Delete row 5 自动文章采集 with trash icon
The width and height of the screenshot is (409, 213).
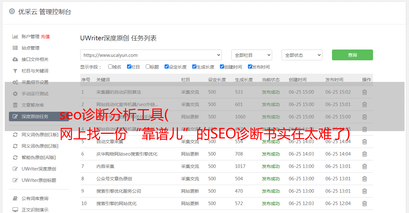(x=365, y=142)
